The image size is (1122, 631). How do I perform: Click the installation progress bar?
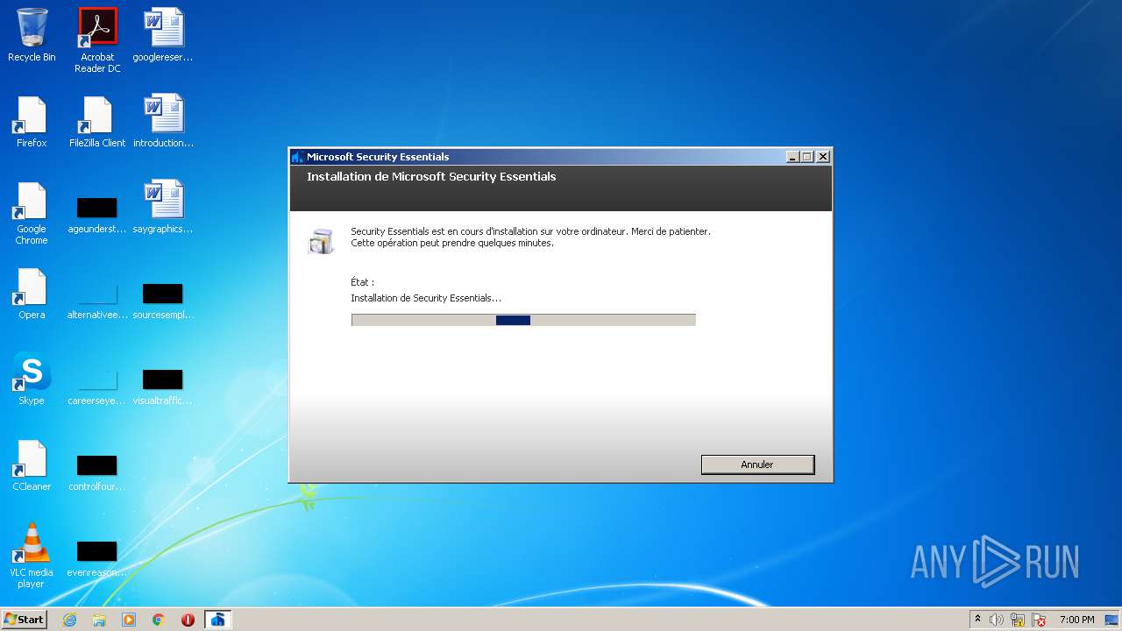523,320
